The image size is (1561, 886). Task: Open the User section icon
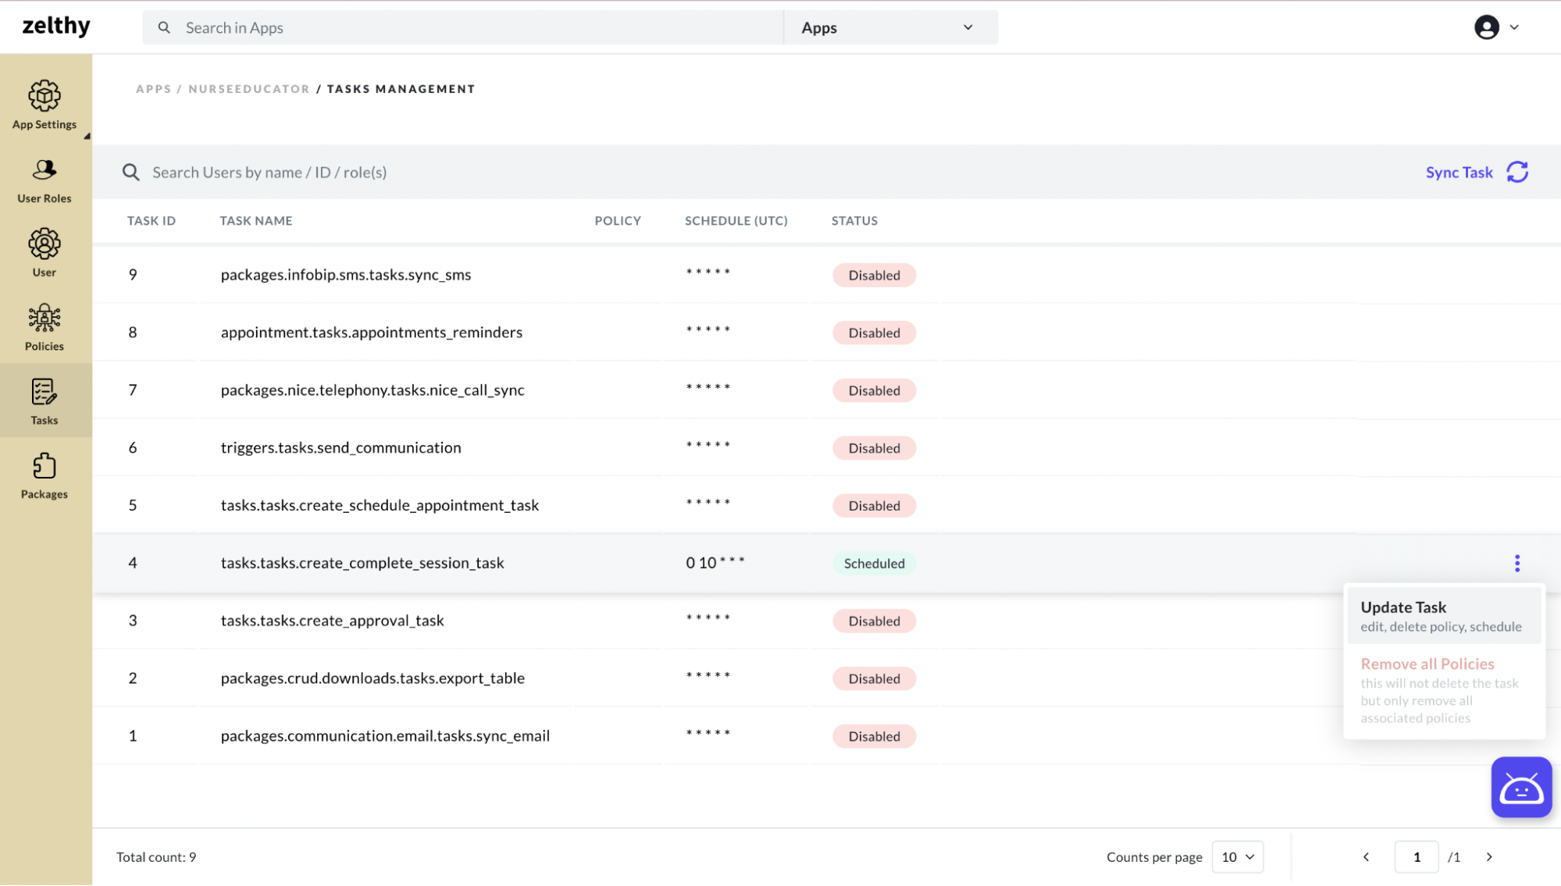(x=45, y=244)
